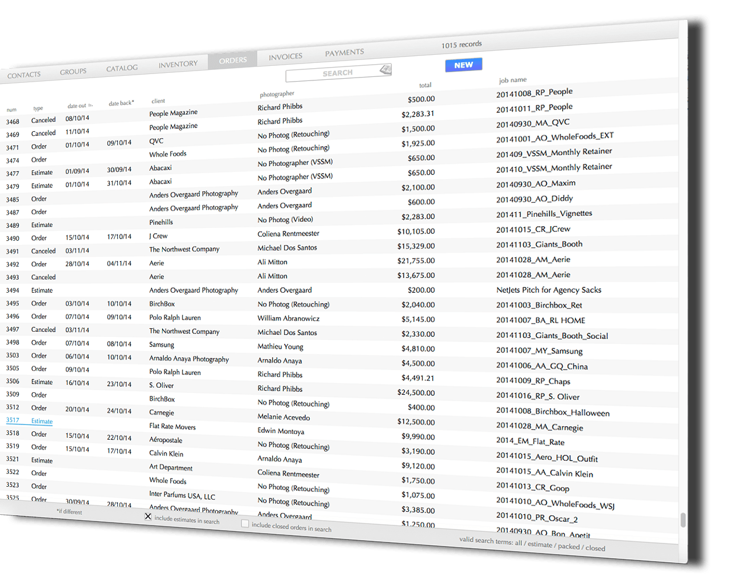This screenshot has height=583, width=729.
Task: Enable include closed orders in search
Action: pyautogui.click(x=245, y=524)
